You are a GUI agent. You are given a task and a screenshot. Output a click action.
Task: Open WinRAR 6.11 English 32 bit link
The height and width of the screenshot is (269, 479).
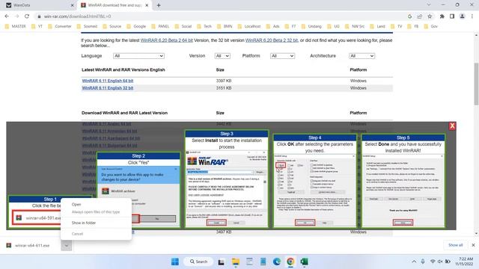tap(108, 88)
